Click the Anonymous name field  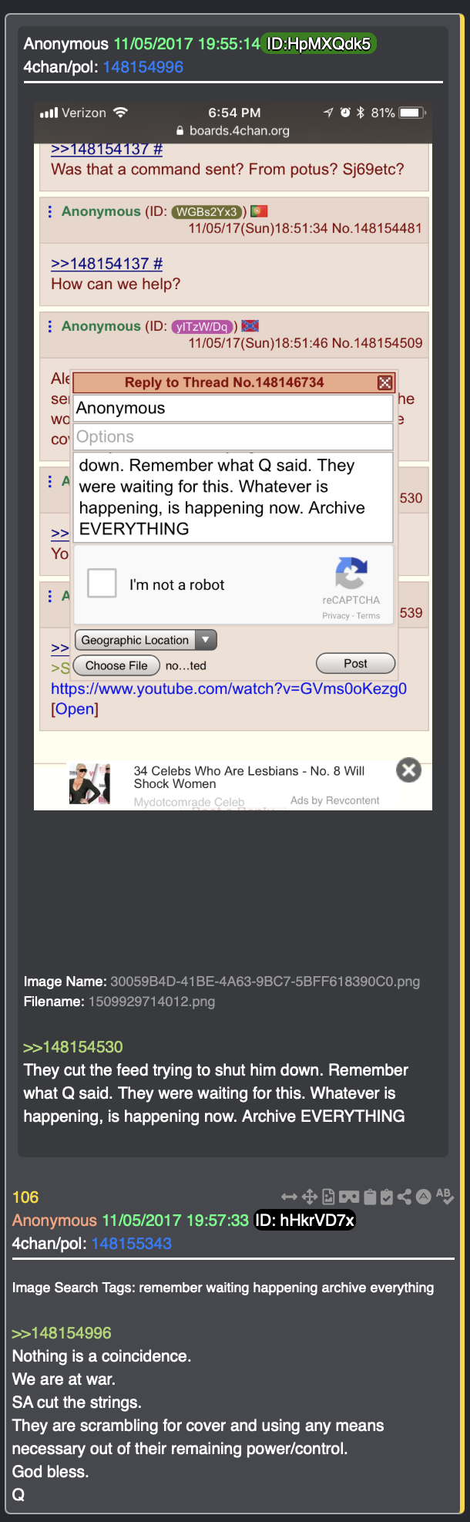point(232,408)
